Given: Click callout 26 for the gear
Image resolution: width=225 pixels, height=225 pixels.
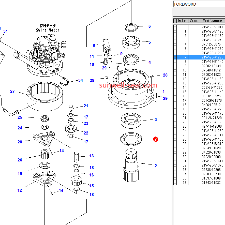Looking at the screenshot, I should click(20, 160).
